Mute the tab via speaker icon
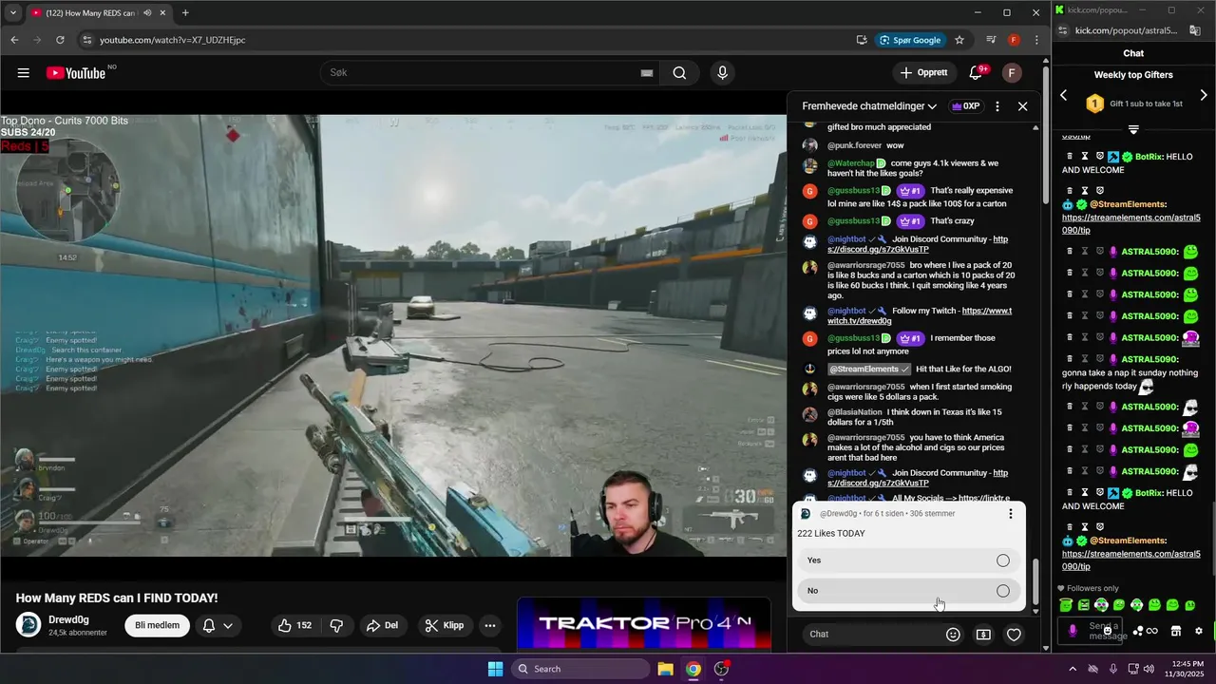The height and width of the screenshot is (684, 1216). (147, 13)
